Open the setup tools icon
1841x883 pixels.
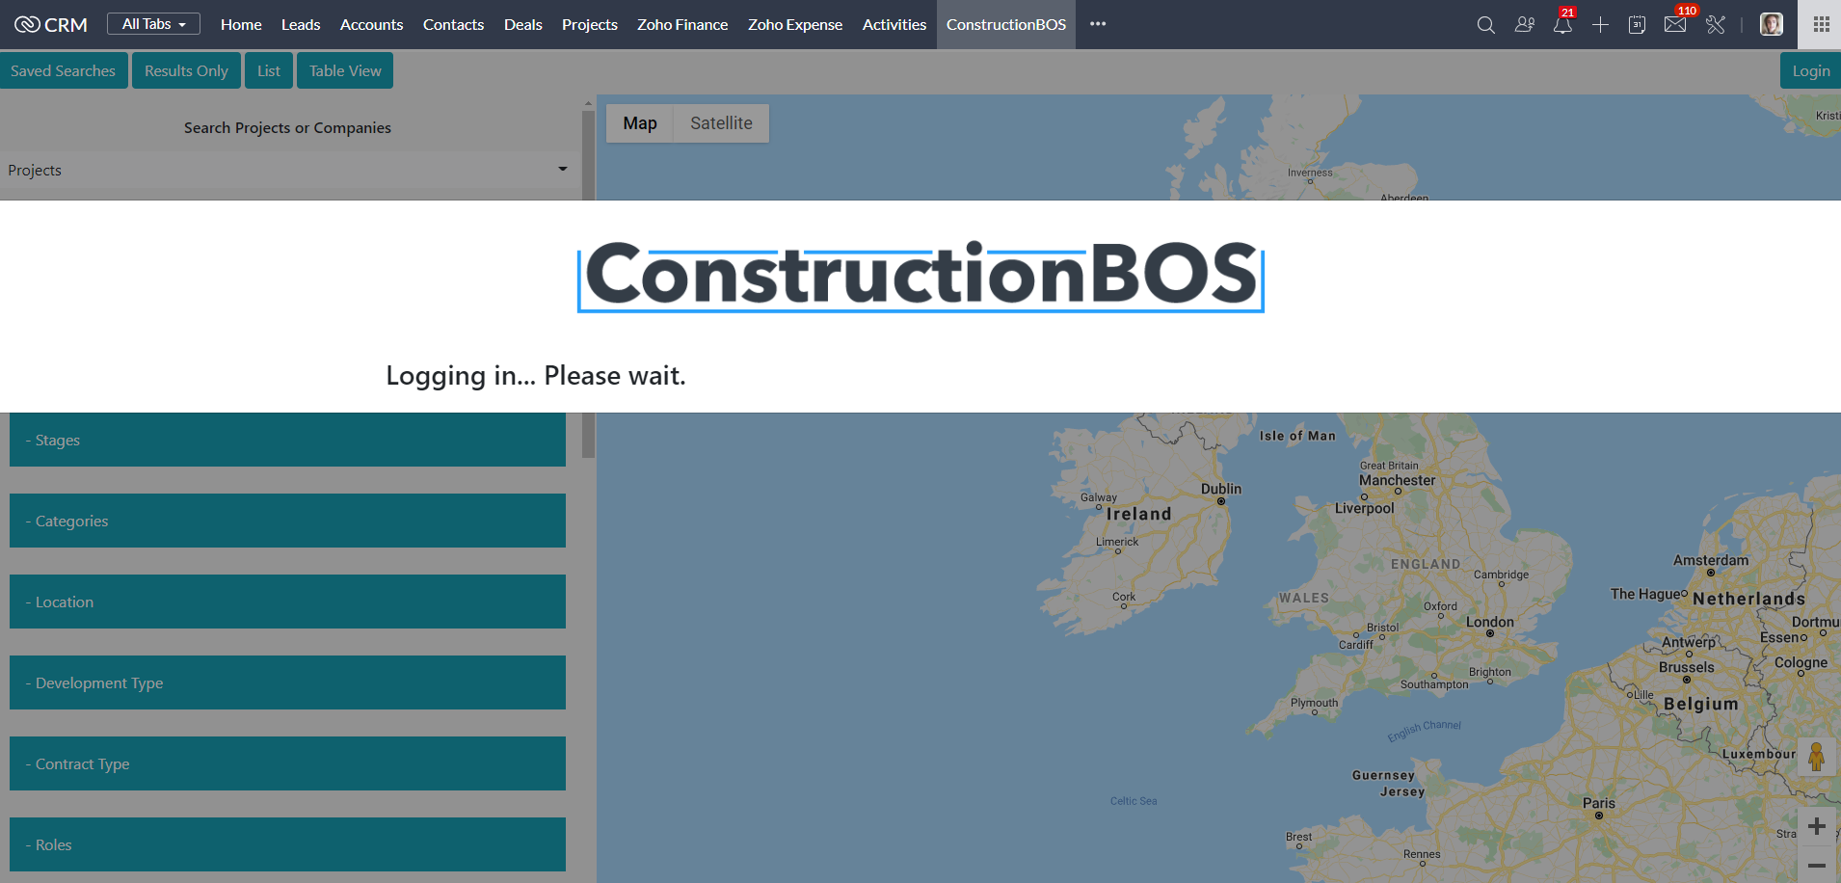click(1716, 25)
